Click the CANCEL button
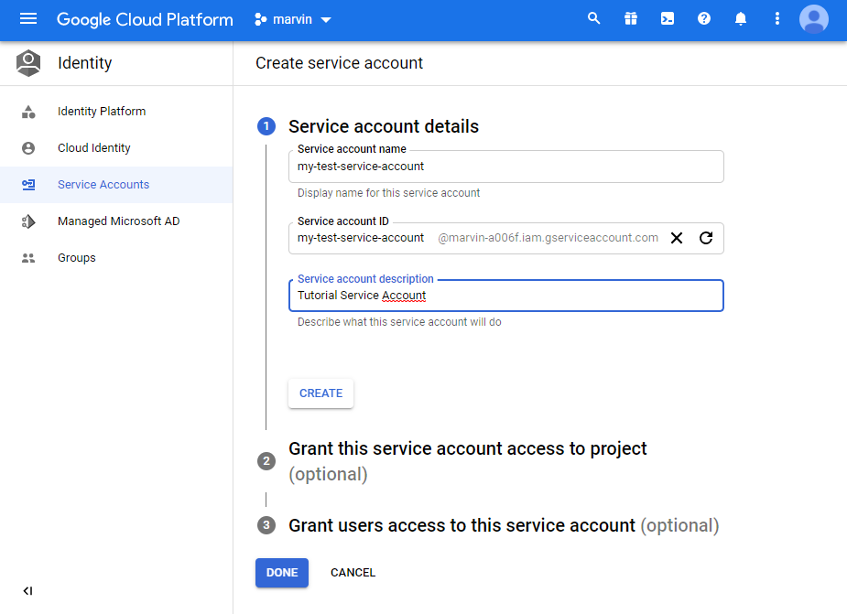This screenshot has width=847, height=614. click(x=353, y=573)
